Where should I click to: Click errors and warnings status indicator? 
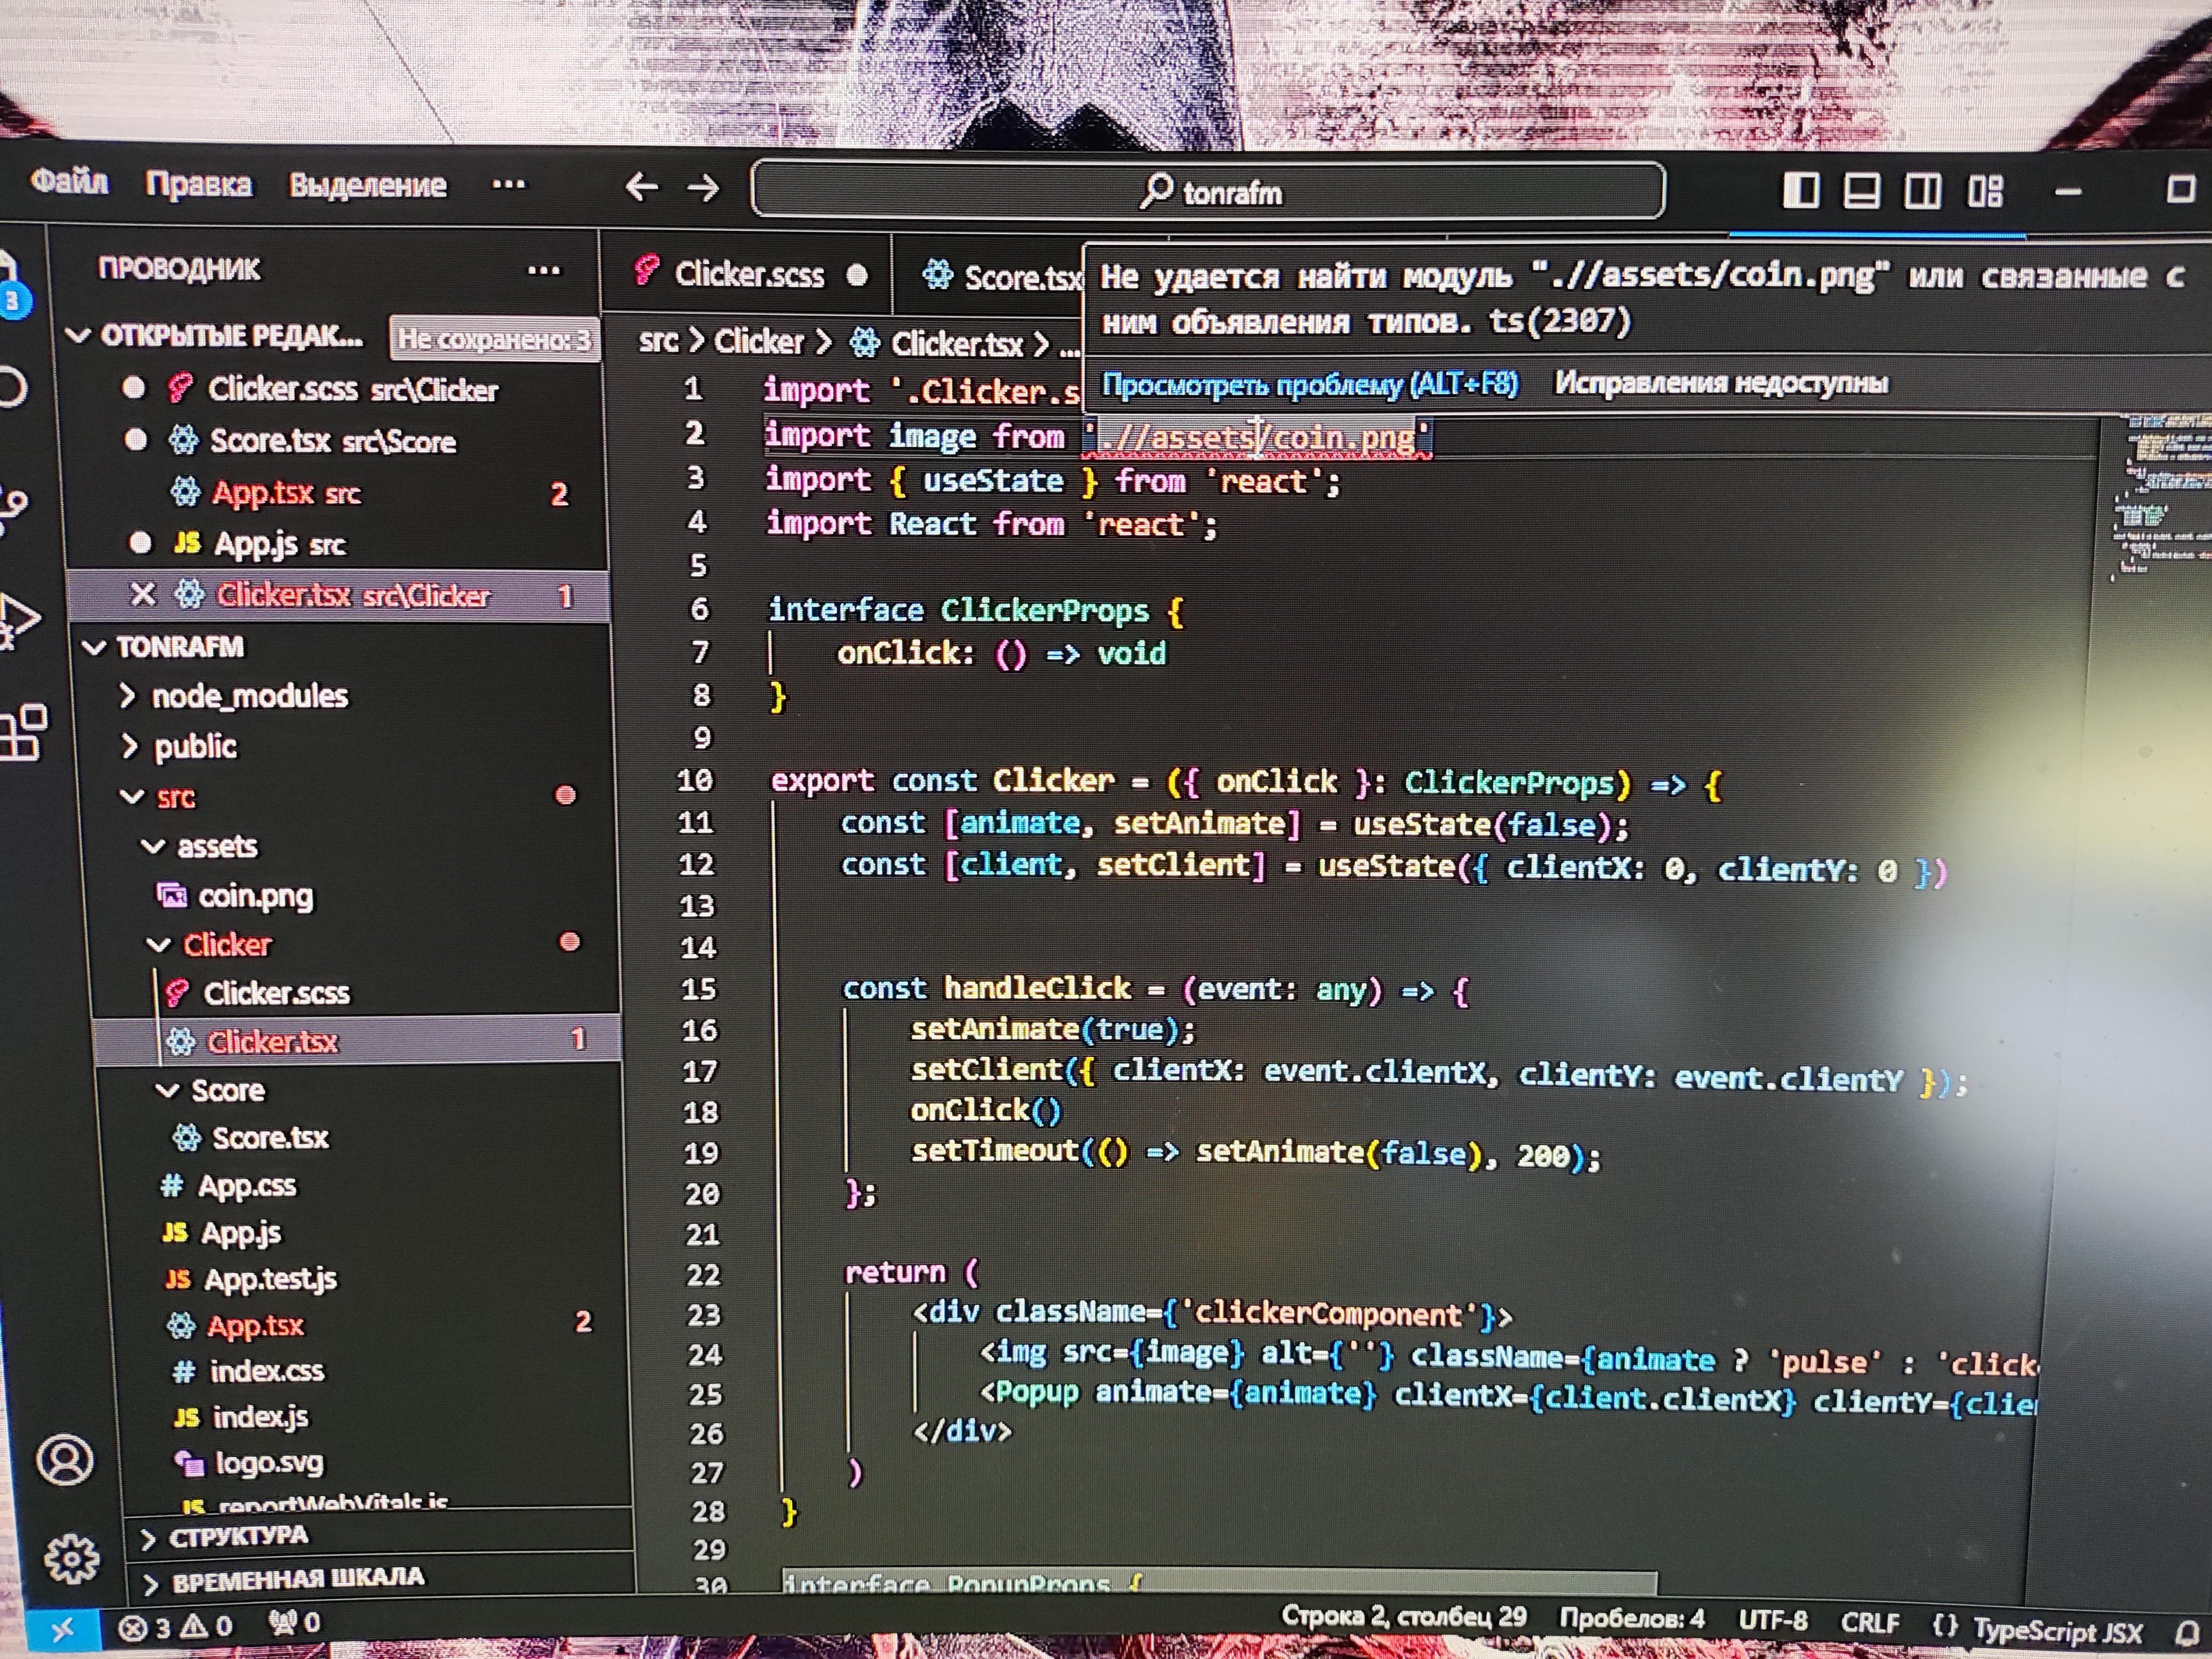[x=175, y=1626]
